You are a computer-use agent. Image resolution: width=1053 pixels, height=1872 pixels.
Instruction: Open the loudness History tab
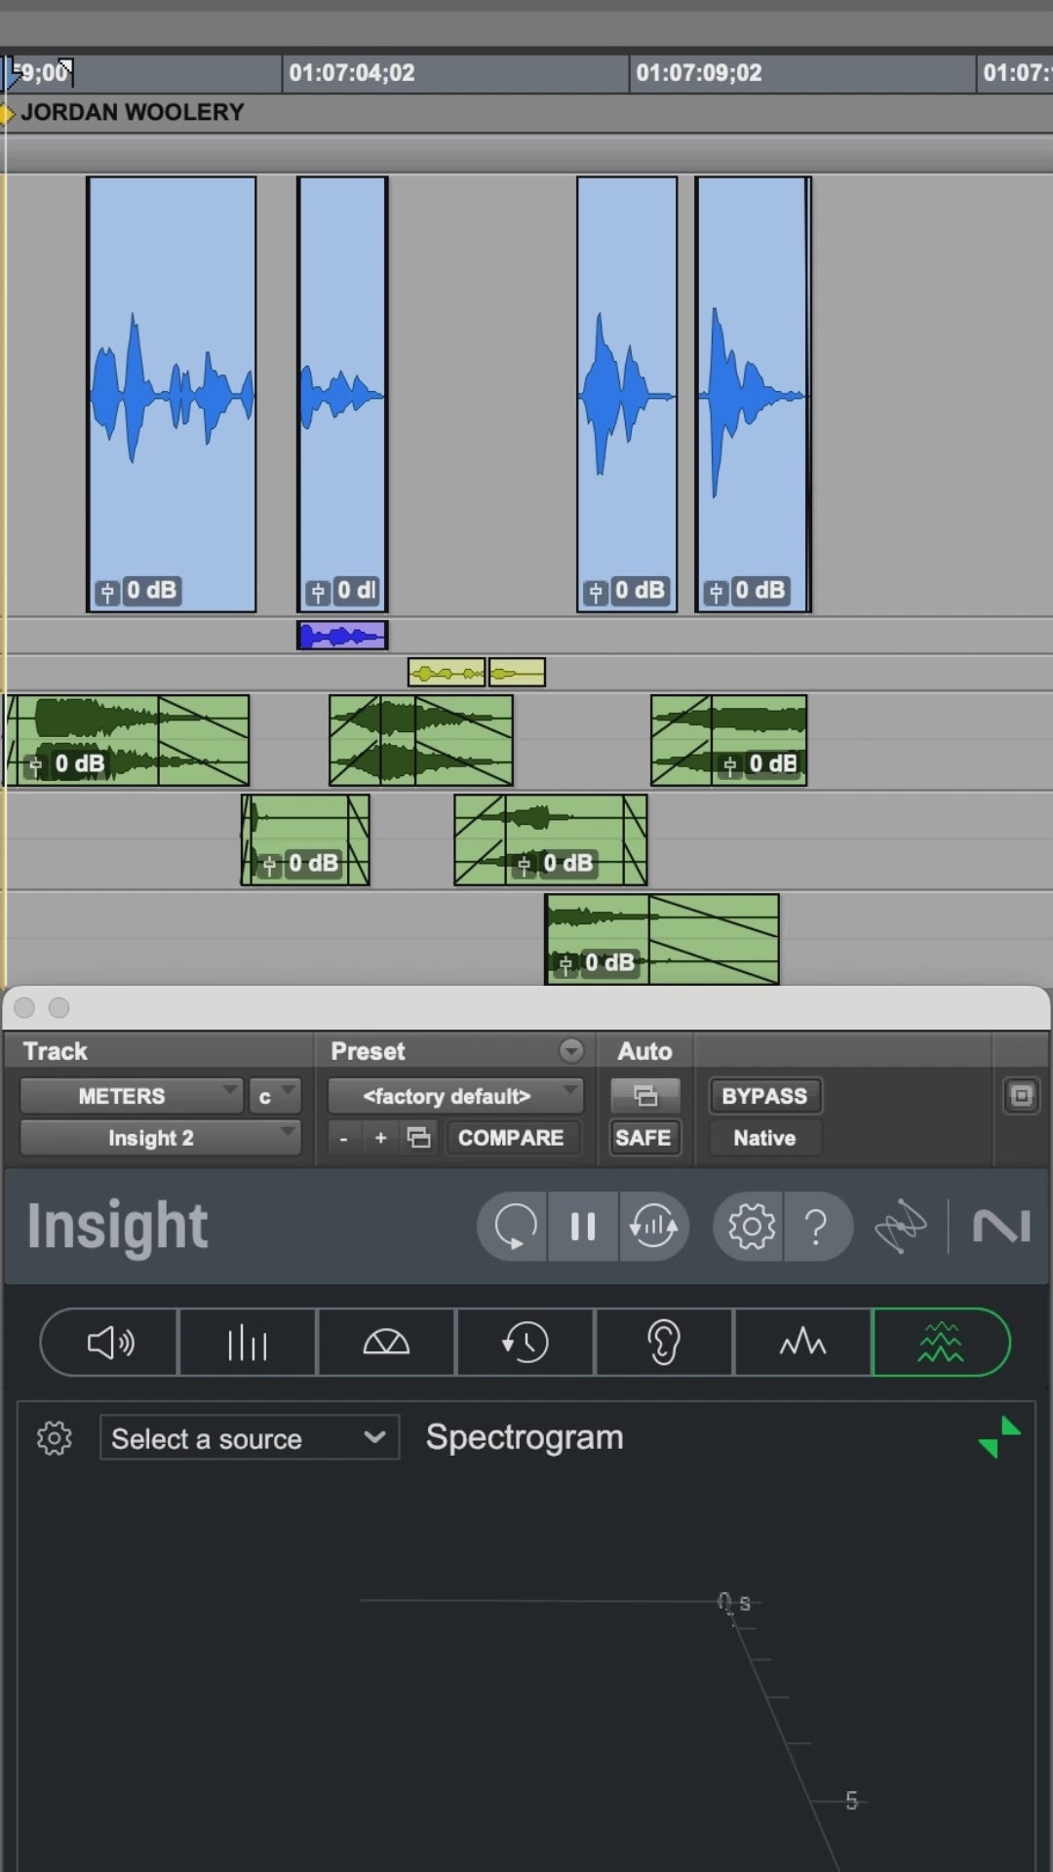tap(525, 1343)
